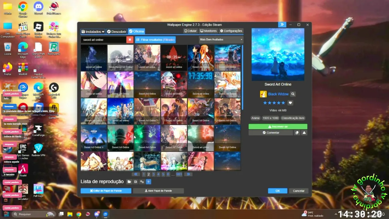389x219 pixels.
Task: Open the Firefox desktop shortcut
Action: tap(8, 69)
